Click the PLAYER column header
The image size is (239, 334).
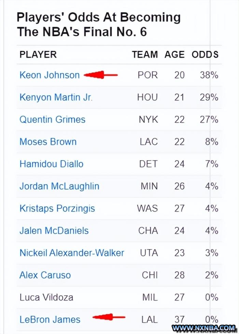(38, 55)
